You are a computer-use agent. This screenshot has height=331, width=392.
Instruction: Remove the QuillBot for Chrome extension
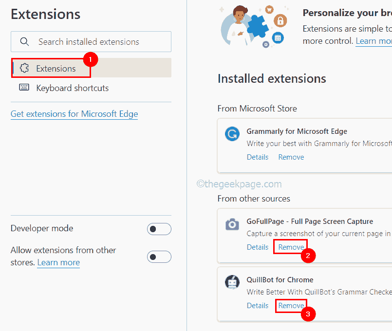coord(291,305)
